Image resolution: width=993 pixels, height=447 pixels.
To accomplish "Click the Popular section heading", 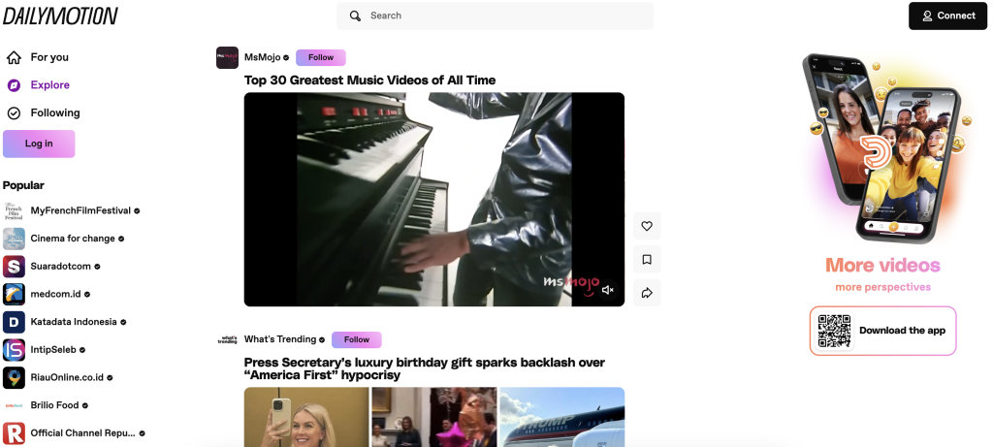I will pyautogui.click(x=23, y=185).
